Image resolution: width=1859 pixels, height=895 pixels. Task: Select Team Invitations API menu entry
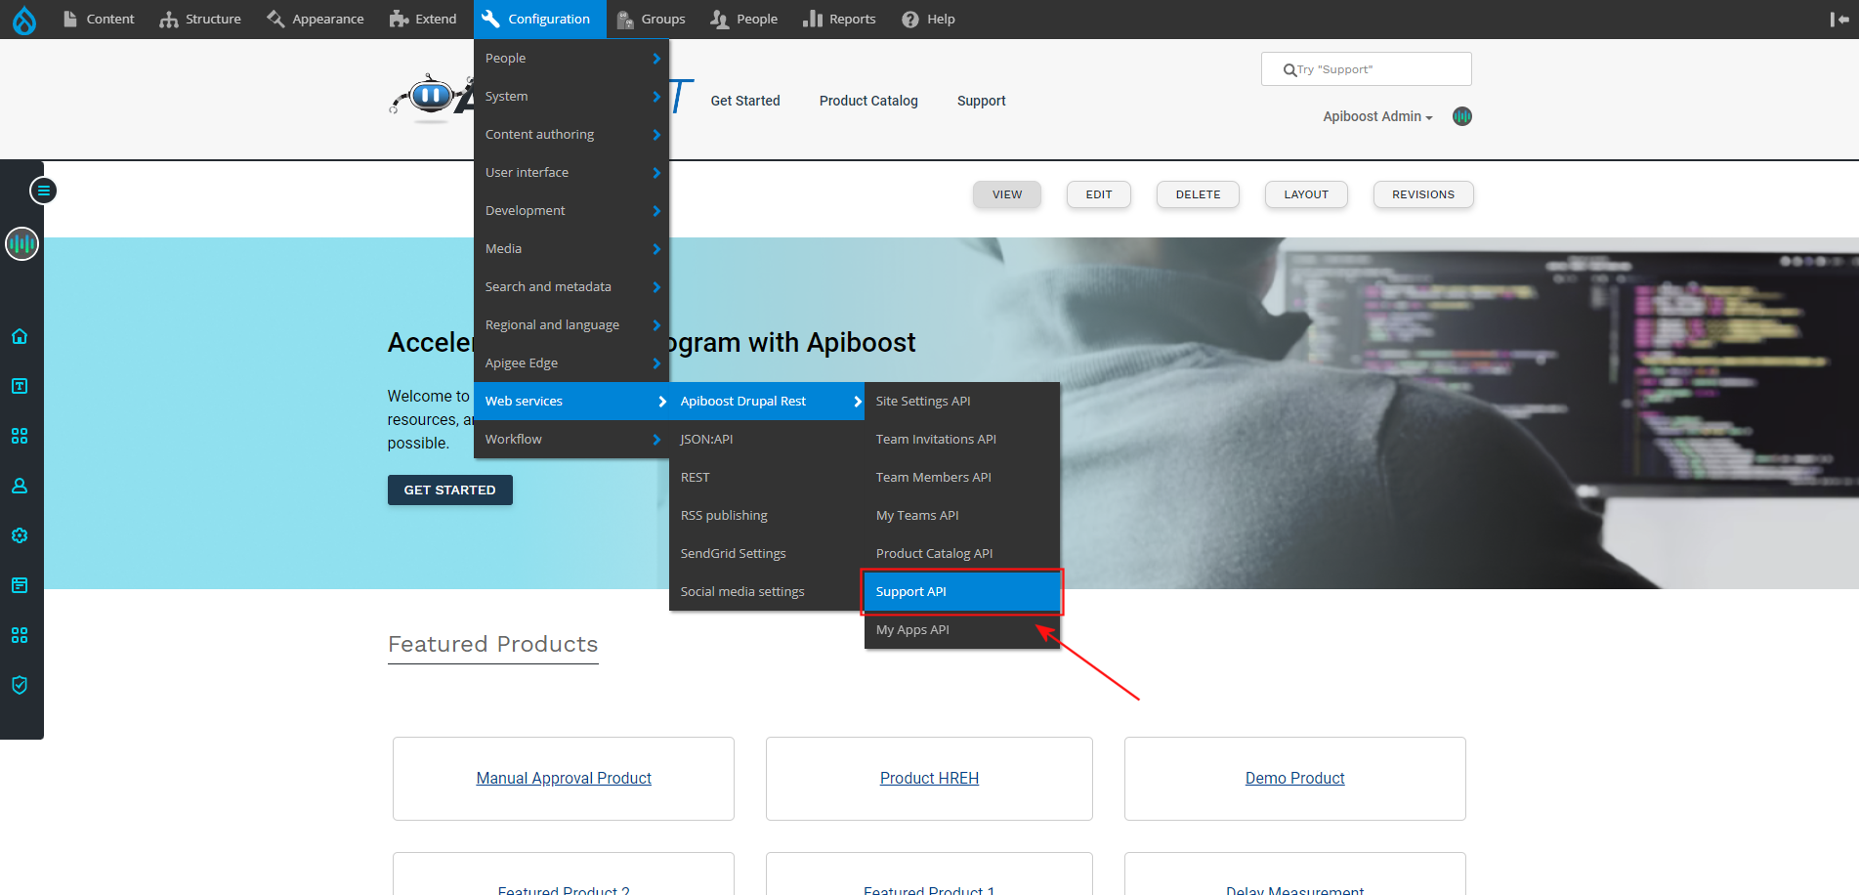point(962,440)
